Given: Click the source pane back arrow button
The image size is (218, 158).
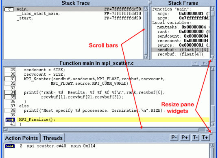Looking at the screenshot, I should (196, 63).
